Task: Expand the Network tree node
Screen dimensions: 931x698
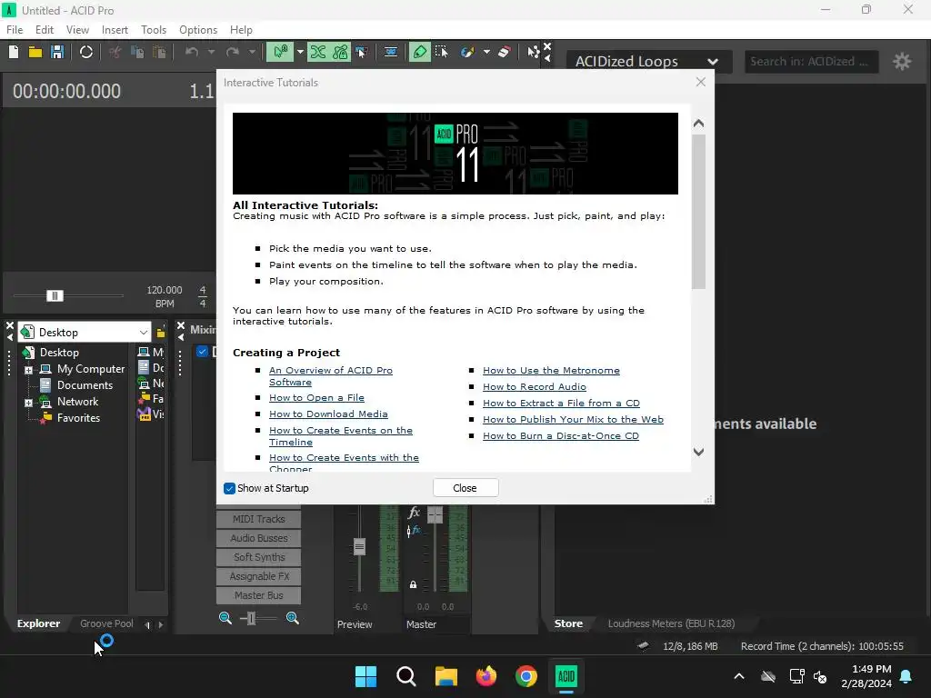Action: [28, 403]
